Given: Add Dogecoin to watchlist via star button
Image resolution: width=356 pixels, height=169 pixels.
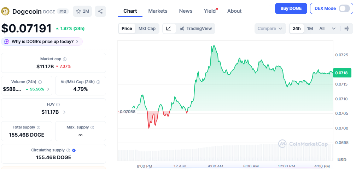Looking at the screenshot, I should click(x=82, y=11).
